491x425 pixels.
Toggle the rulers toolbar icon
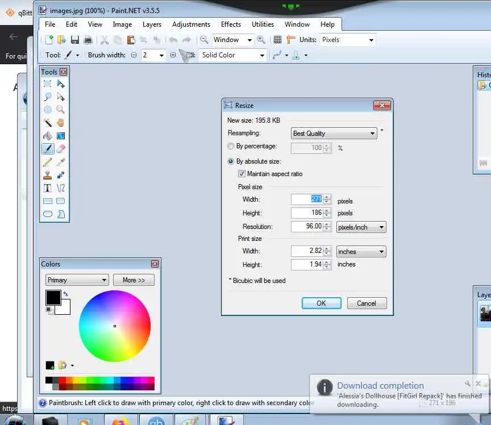click(290, 40)
